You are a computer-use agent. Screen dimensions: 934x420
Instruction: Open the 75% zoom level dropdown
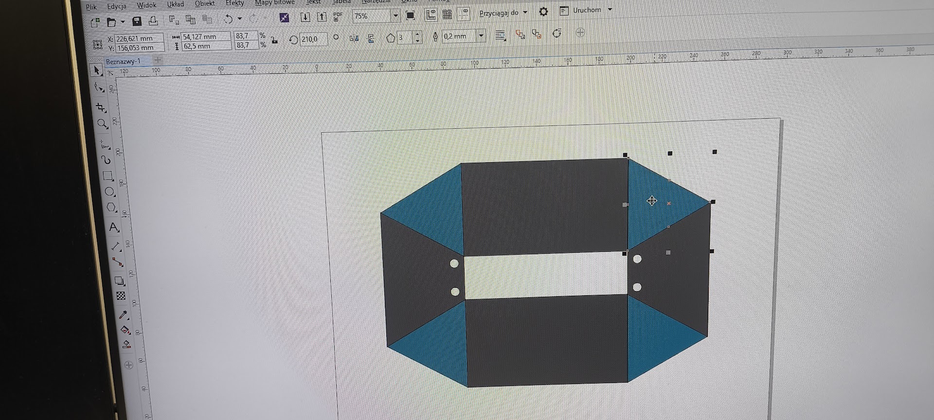pyautogui.click(x=395, y=16)
